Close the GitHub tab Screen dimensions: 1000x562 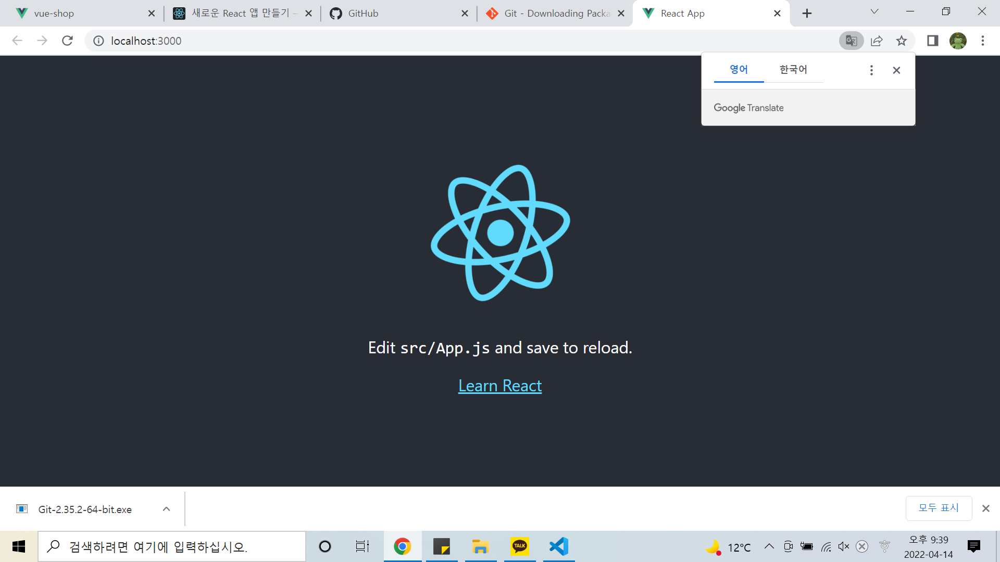pyautogui.click(x=465, y=14)
